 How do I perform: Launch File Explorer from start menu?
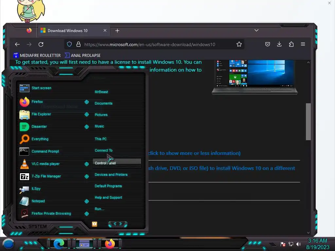(41, 114)
